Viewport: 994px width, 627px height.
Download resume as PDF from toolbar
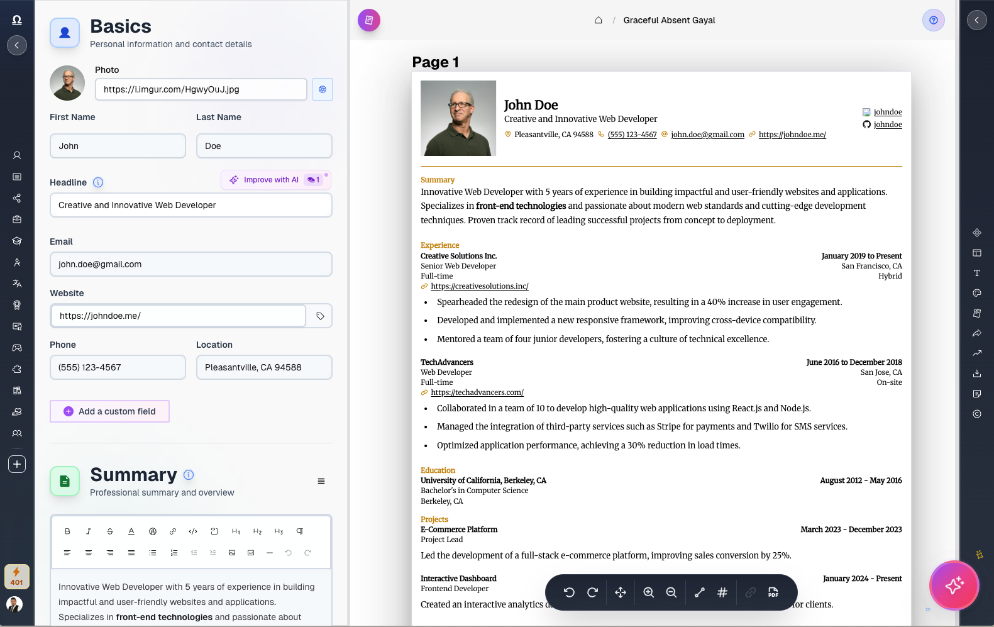[773, 592]
